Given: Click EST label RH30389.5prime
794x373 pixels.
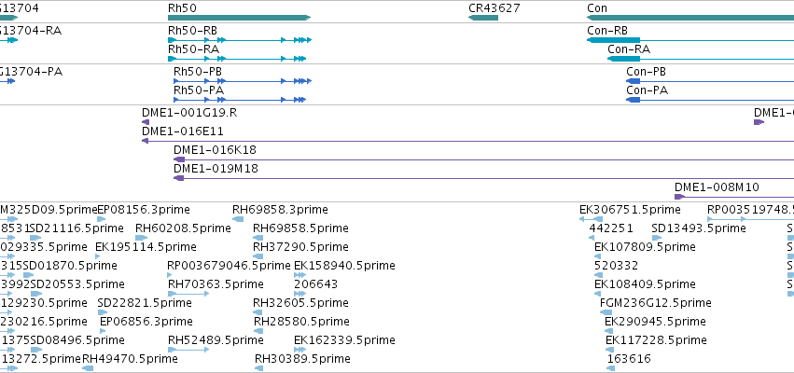Looking at the screenshot, I should pos(302,359).
